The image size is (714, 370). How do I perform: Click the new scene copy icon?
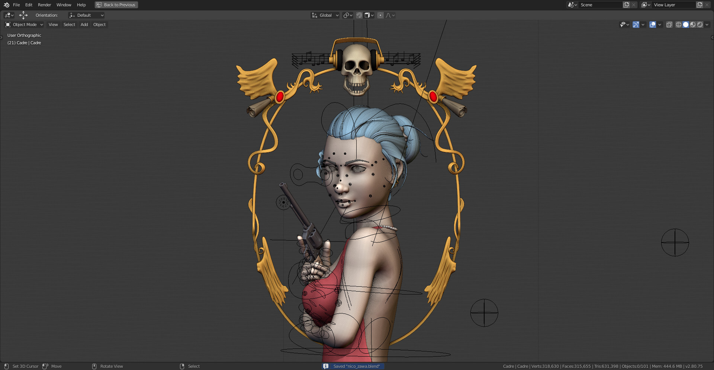click(x=626, y=5)
